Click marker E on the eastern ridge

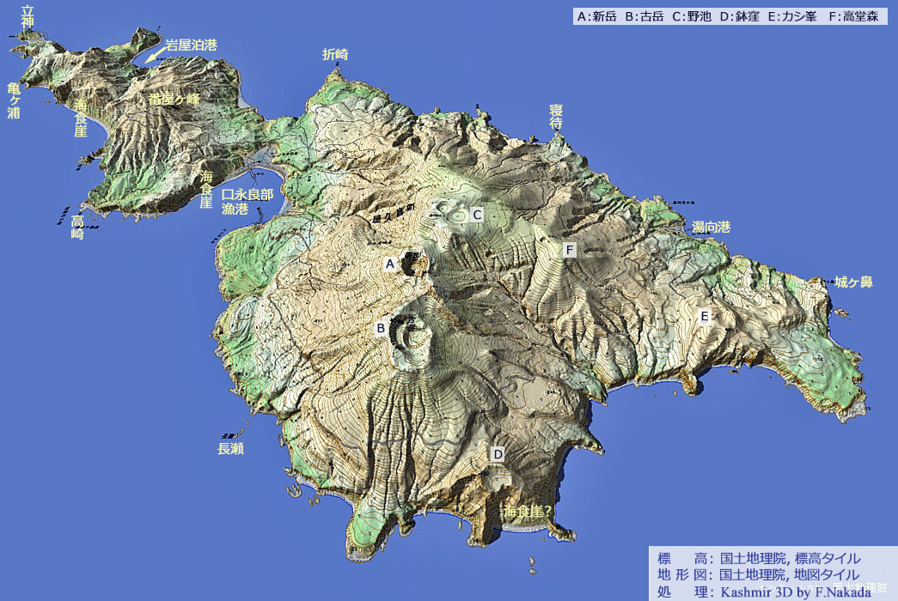point(705,316)
